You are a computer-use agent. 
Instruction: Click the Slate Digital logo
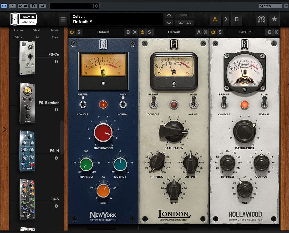(x=24, y=19)
